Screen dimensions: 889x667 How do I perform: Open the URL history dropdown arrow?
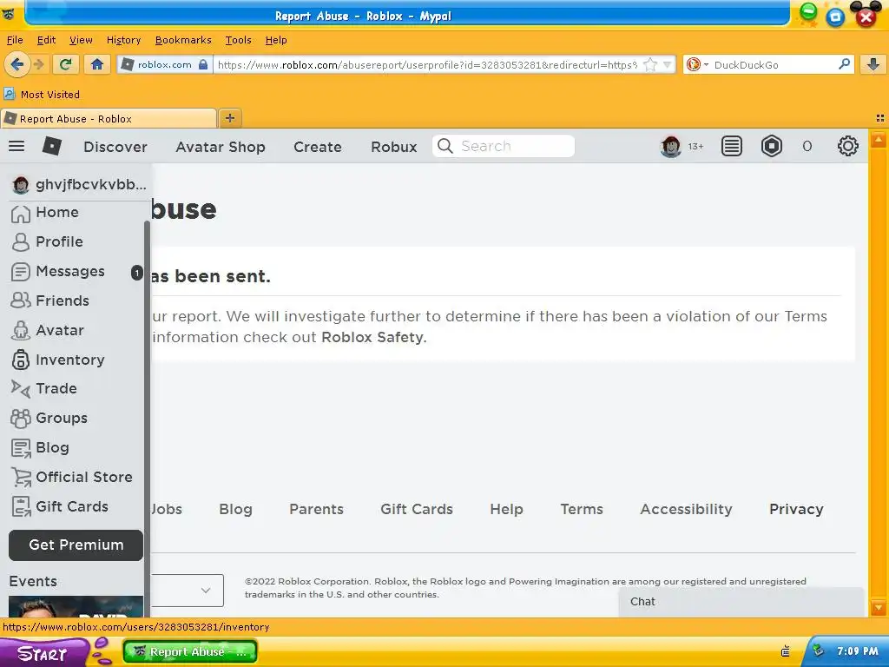668,64
